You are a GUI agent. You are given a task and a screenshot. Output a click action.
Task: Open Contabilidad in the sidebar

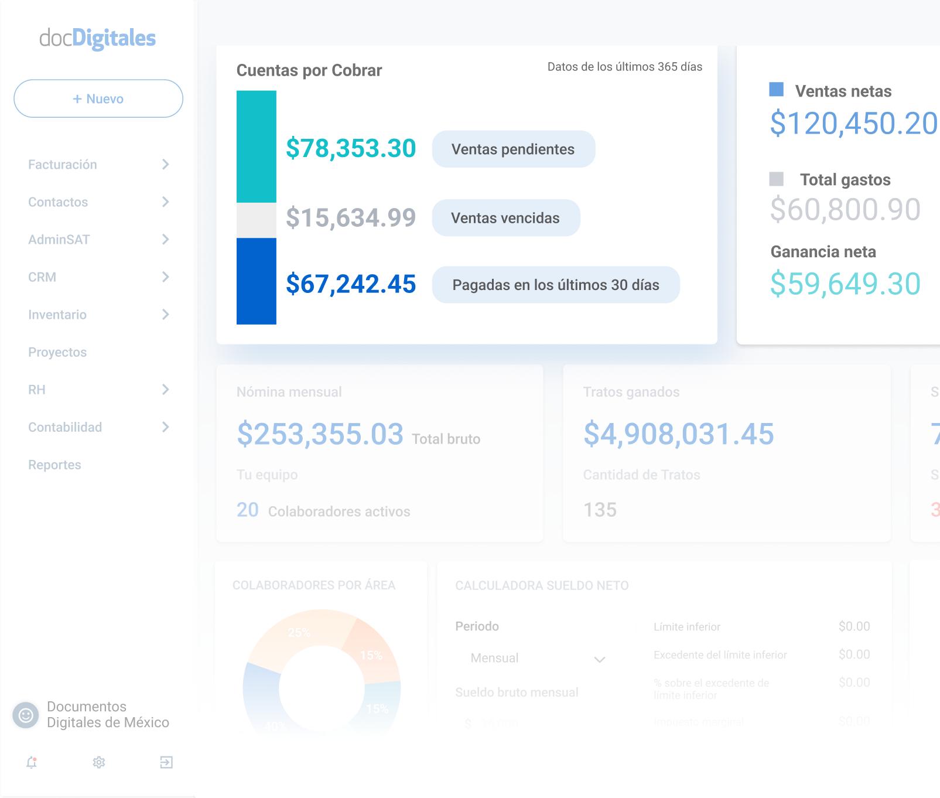coord(65,427)
